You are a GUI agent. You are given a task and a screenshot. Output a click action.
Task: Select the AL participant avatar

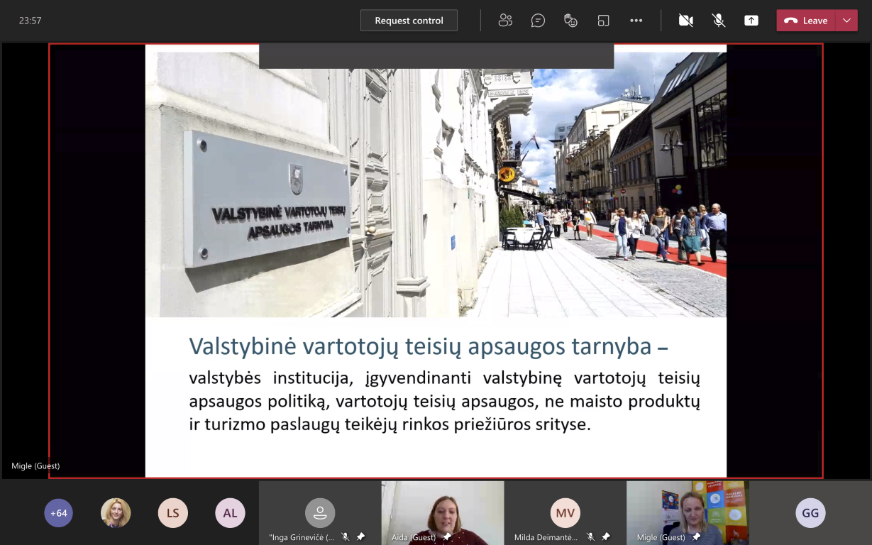(230, 513)
